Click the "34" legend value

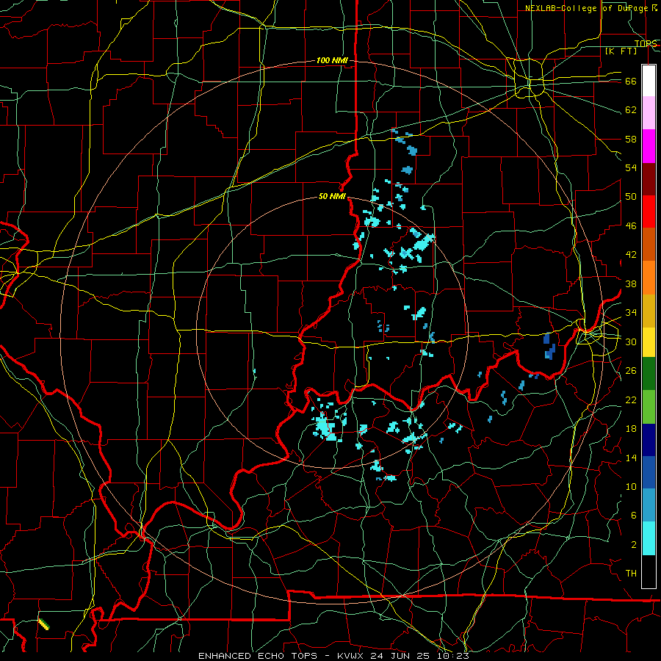click(631, 313)
